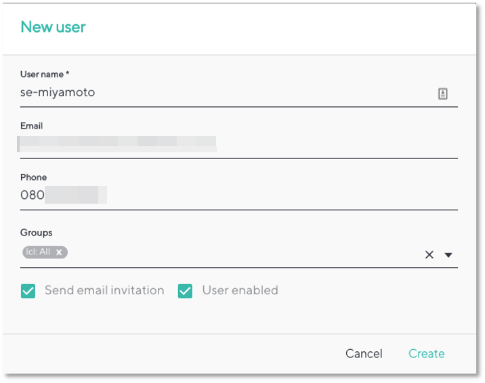The image size is (485, 383).
Task: Open the Groups selection field
Action: click(239, 253)
